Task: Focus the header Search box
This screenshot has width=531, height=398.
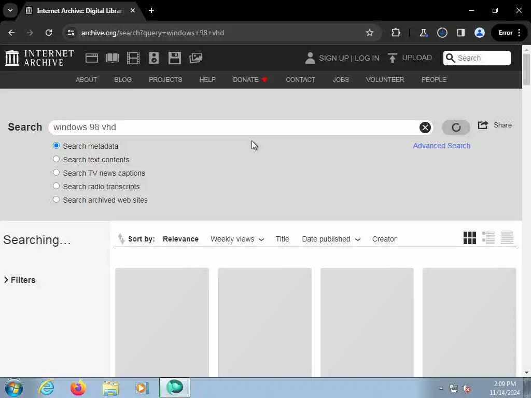Action: tap(477, 58)
